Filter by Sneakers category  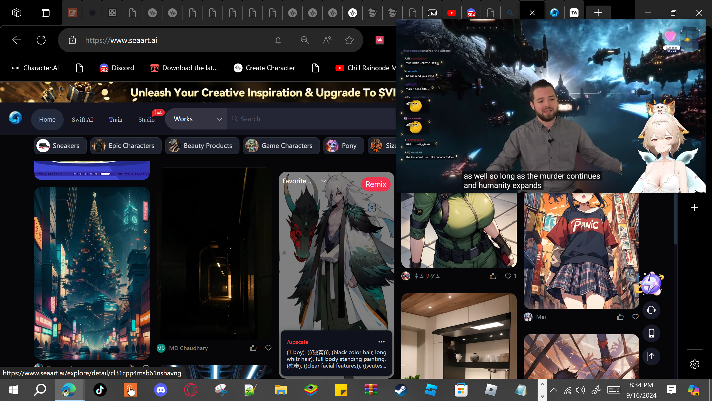pos(61,146)
